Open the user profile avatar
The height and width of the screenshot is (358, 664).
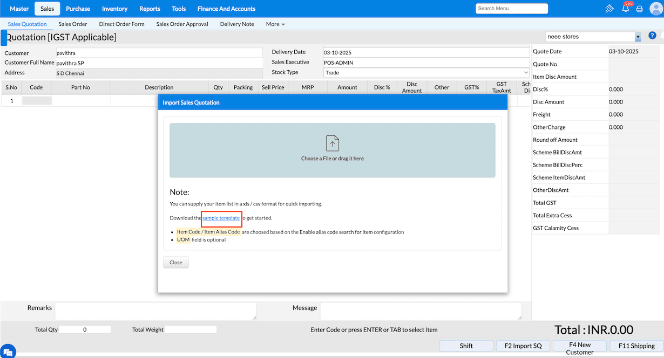click(655, 9)
